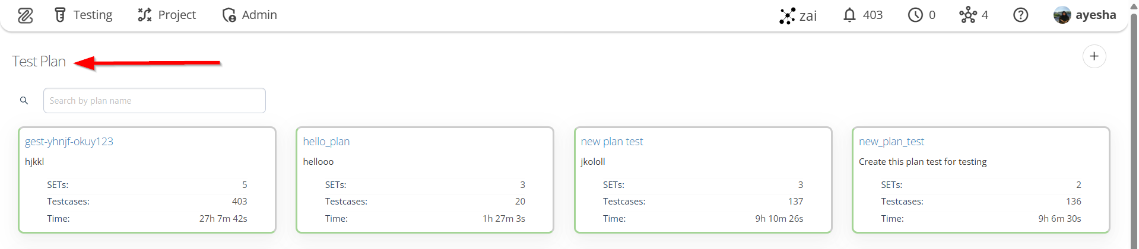Image resolution: width=1139 pixels, height=249 pixels.
Task: Open the notifications bell icon
Action: tap(849, 15)
